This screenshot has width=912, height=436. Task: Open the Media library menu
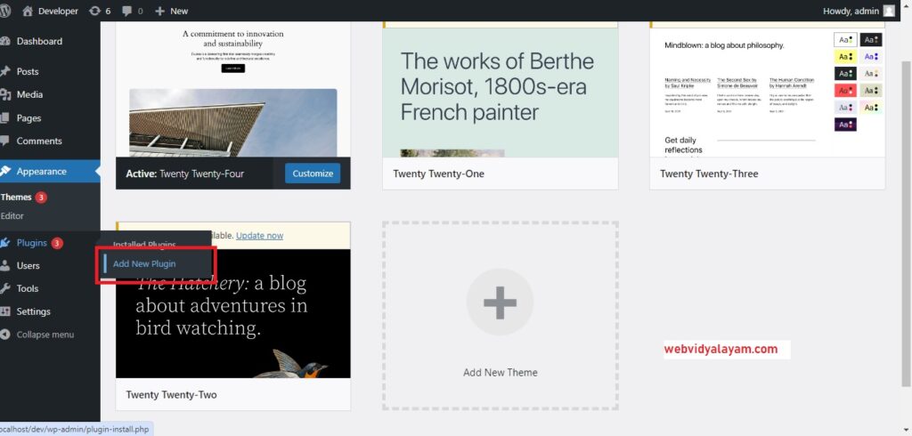click(29, 94)
